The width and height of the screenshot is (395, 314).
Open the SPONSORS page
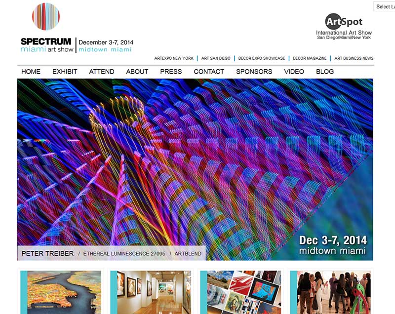pos(254,72)
